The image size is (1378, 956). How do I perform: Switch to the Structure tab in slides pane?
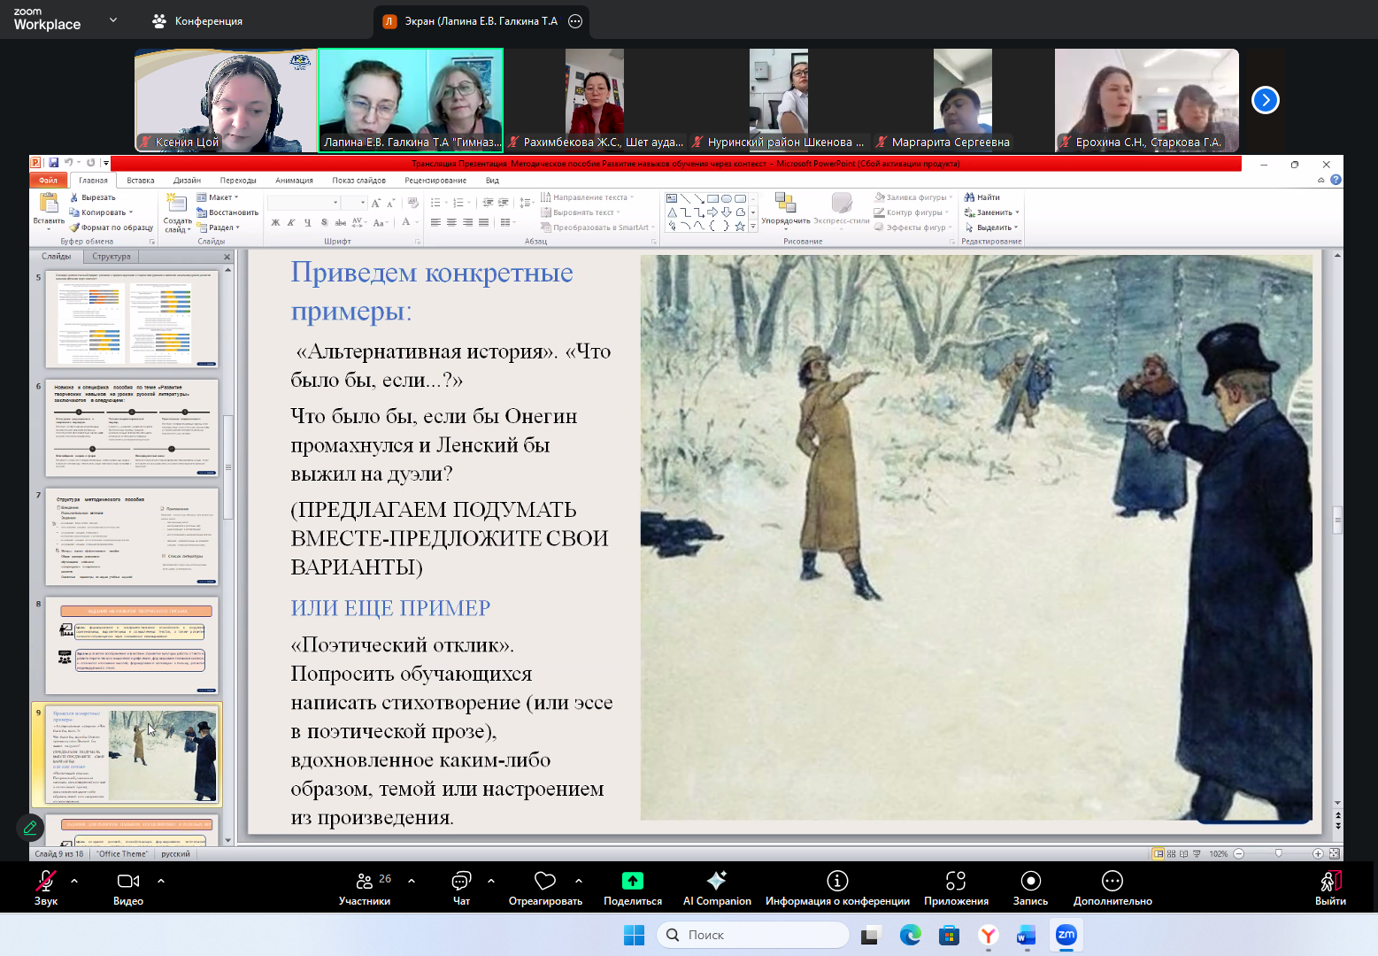click(x=111, y=257)
